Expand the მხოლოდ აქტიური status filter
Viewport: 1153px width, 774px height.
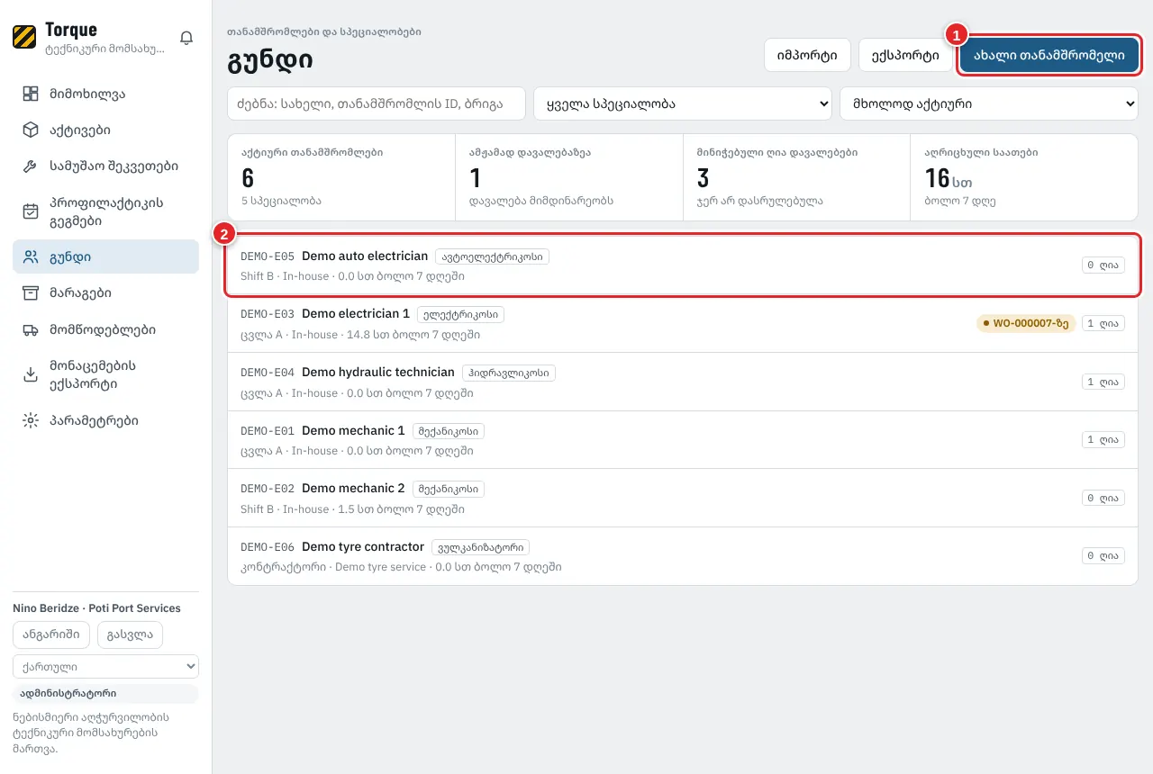[x=989, y=103]
